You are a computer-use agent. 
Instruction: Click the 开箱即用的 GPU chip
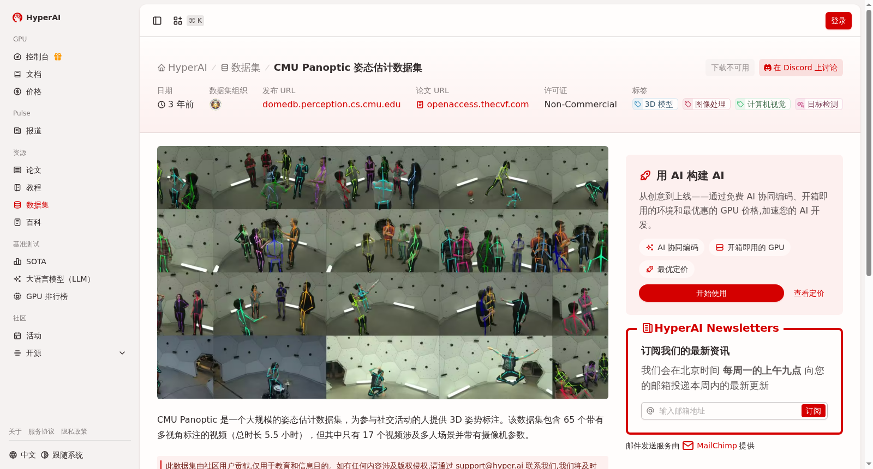[x=750, y=247]
